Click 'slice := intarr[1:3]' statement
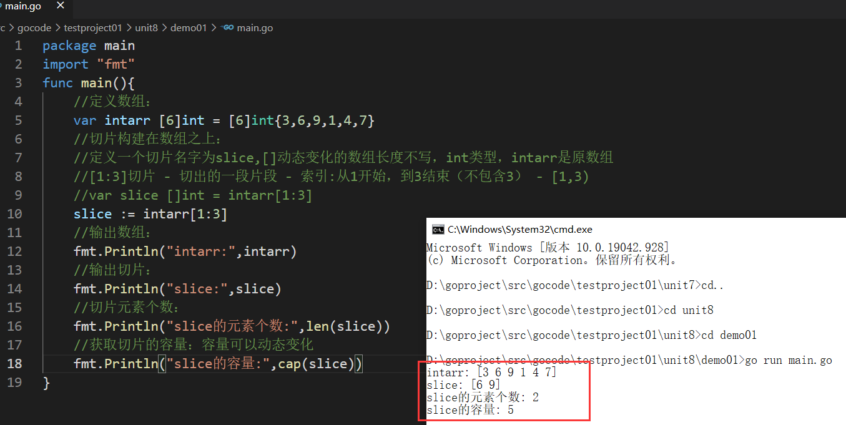Screen dimensions: 846x425 point(150,214)
